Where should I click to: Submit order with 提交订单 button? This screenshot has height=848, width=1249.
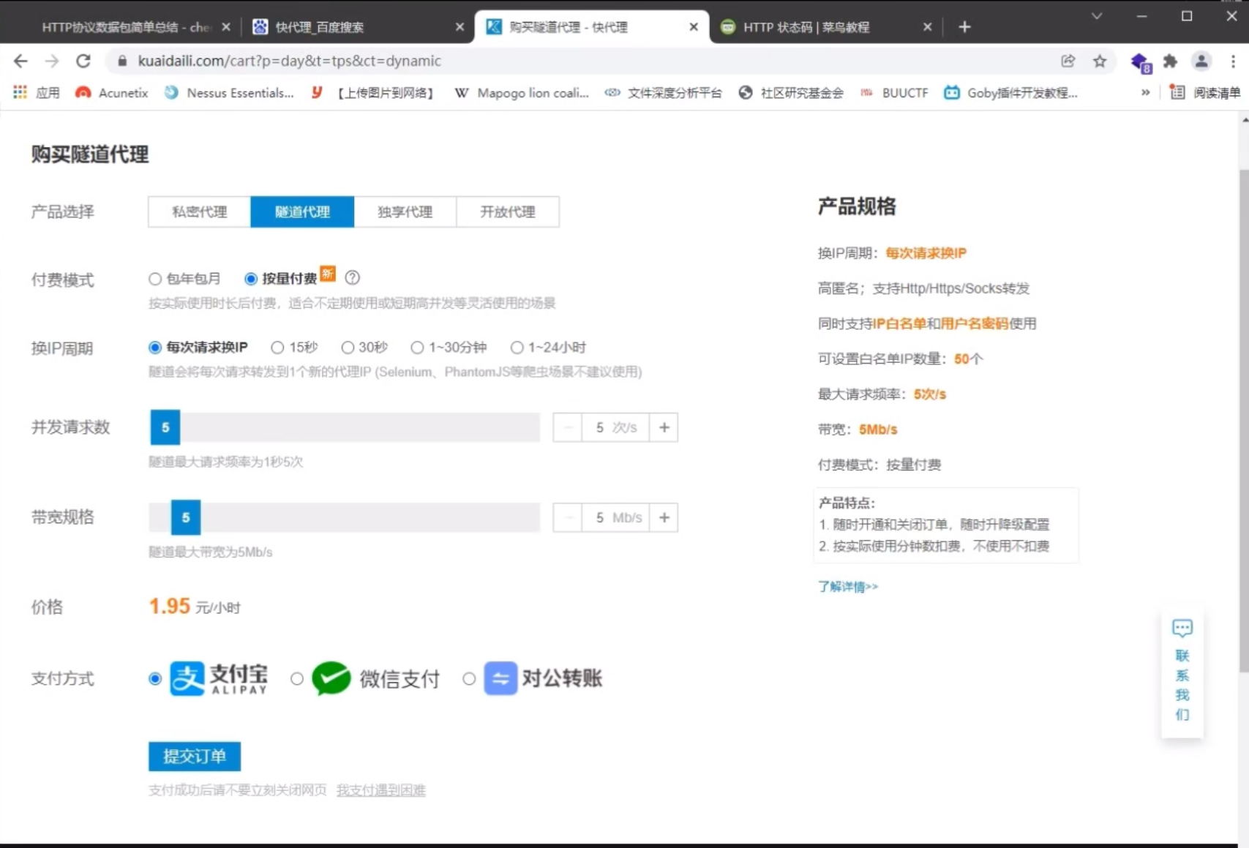[195, 756]
